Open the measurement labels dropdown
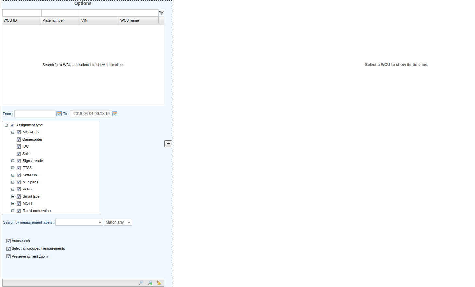475x287 pixels. coord(79,222)
